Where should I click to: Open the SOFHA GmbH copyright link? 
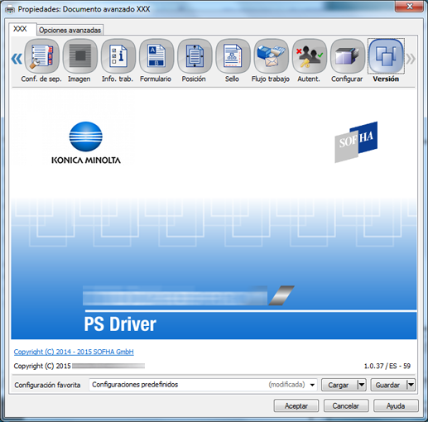[x=74, y=352]
